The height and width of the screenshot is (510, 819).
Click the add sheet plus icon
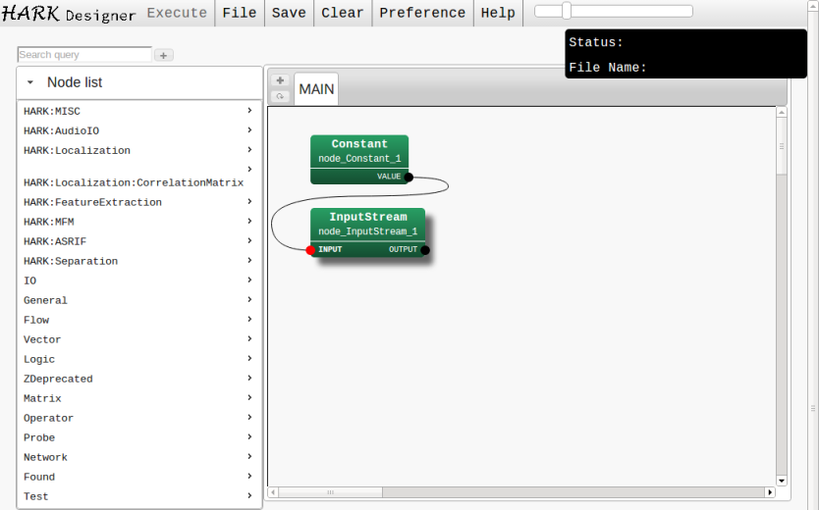(x=280, y=80)
